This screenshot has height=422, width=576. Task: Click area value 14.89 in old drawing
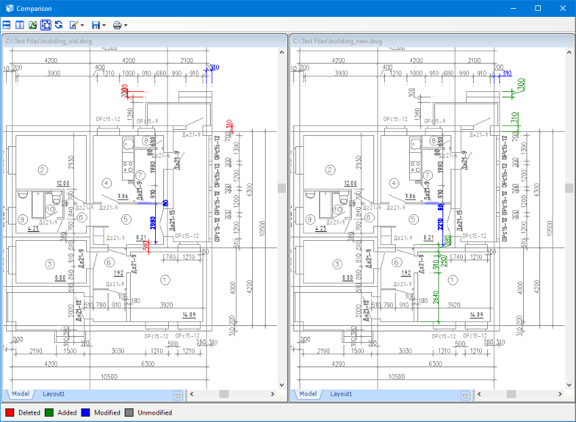click(189, 314)
